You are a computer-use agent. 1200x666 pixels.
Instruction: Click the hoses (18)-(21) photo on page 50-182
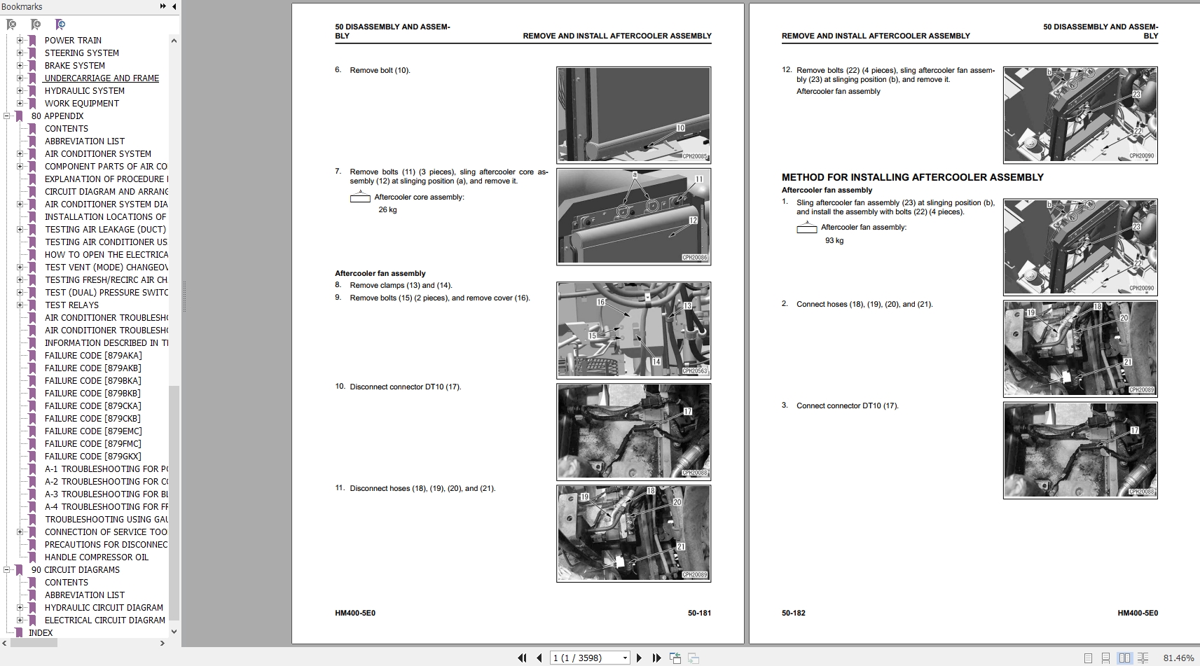[1080, 348]
